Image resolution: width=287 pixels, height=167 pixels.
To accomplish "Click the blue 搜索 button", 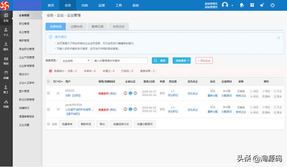I will click(x=160, y=61).
